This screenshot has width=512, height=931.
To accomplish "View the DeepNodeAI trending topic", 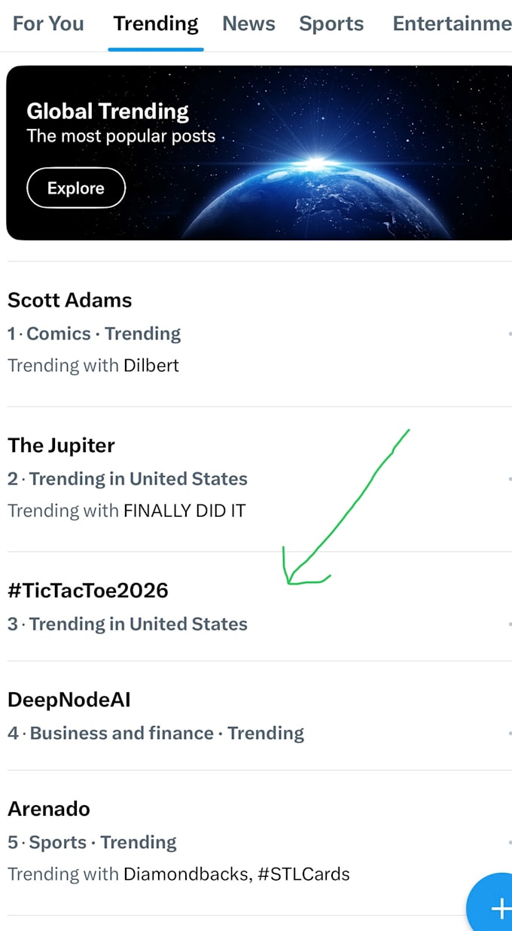I will tap(256, 716).
